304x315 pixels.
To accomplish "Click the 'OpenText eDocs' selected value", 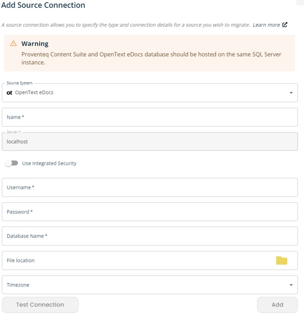I will click(x=34, y=93).
